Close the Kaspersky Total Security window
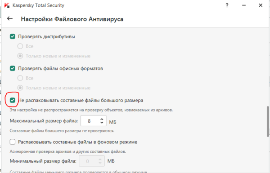Viewport: 270px width, 173px height. (261, 5)
